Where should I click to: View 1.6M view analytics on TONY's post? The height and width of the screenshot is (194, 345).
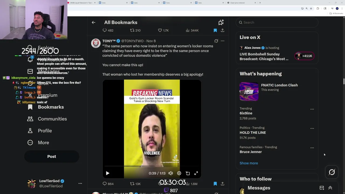192,184
